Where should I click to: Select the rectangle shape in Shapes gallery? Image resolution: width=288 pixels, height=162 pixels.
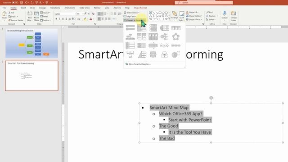(160, 13)
